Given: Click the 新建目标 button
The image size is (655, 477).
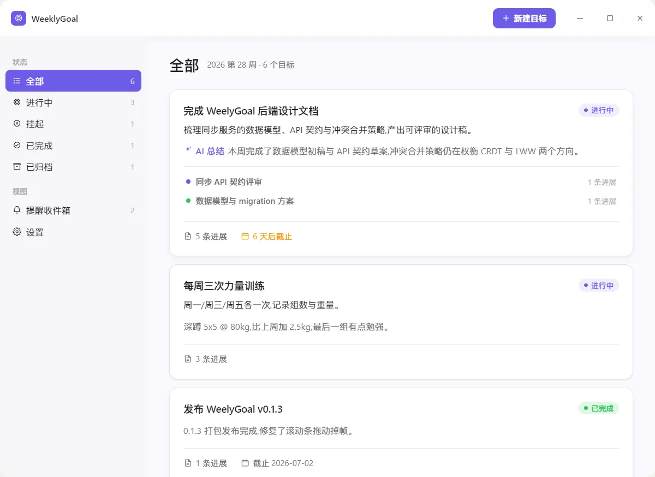Looking at the screenshot, I should (524, 18).
